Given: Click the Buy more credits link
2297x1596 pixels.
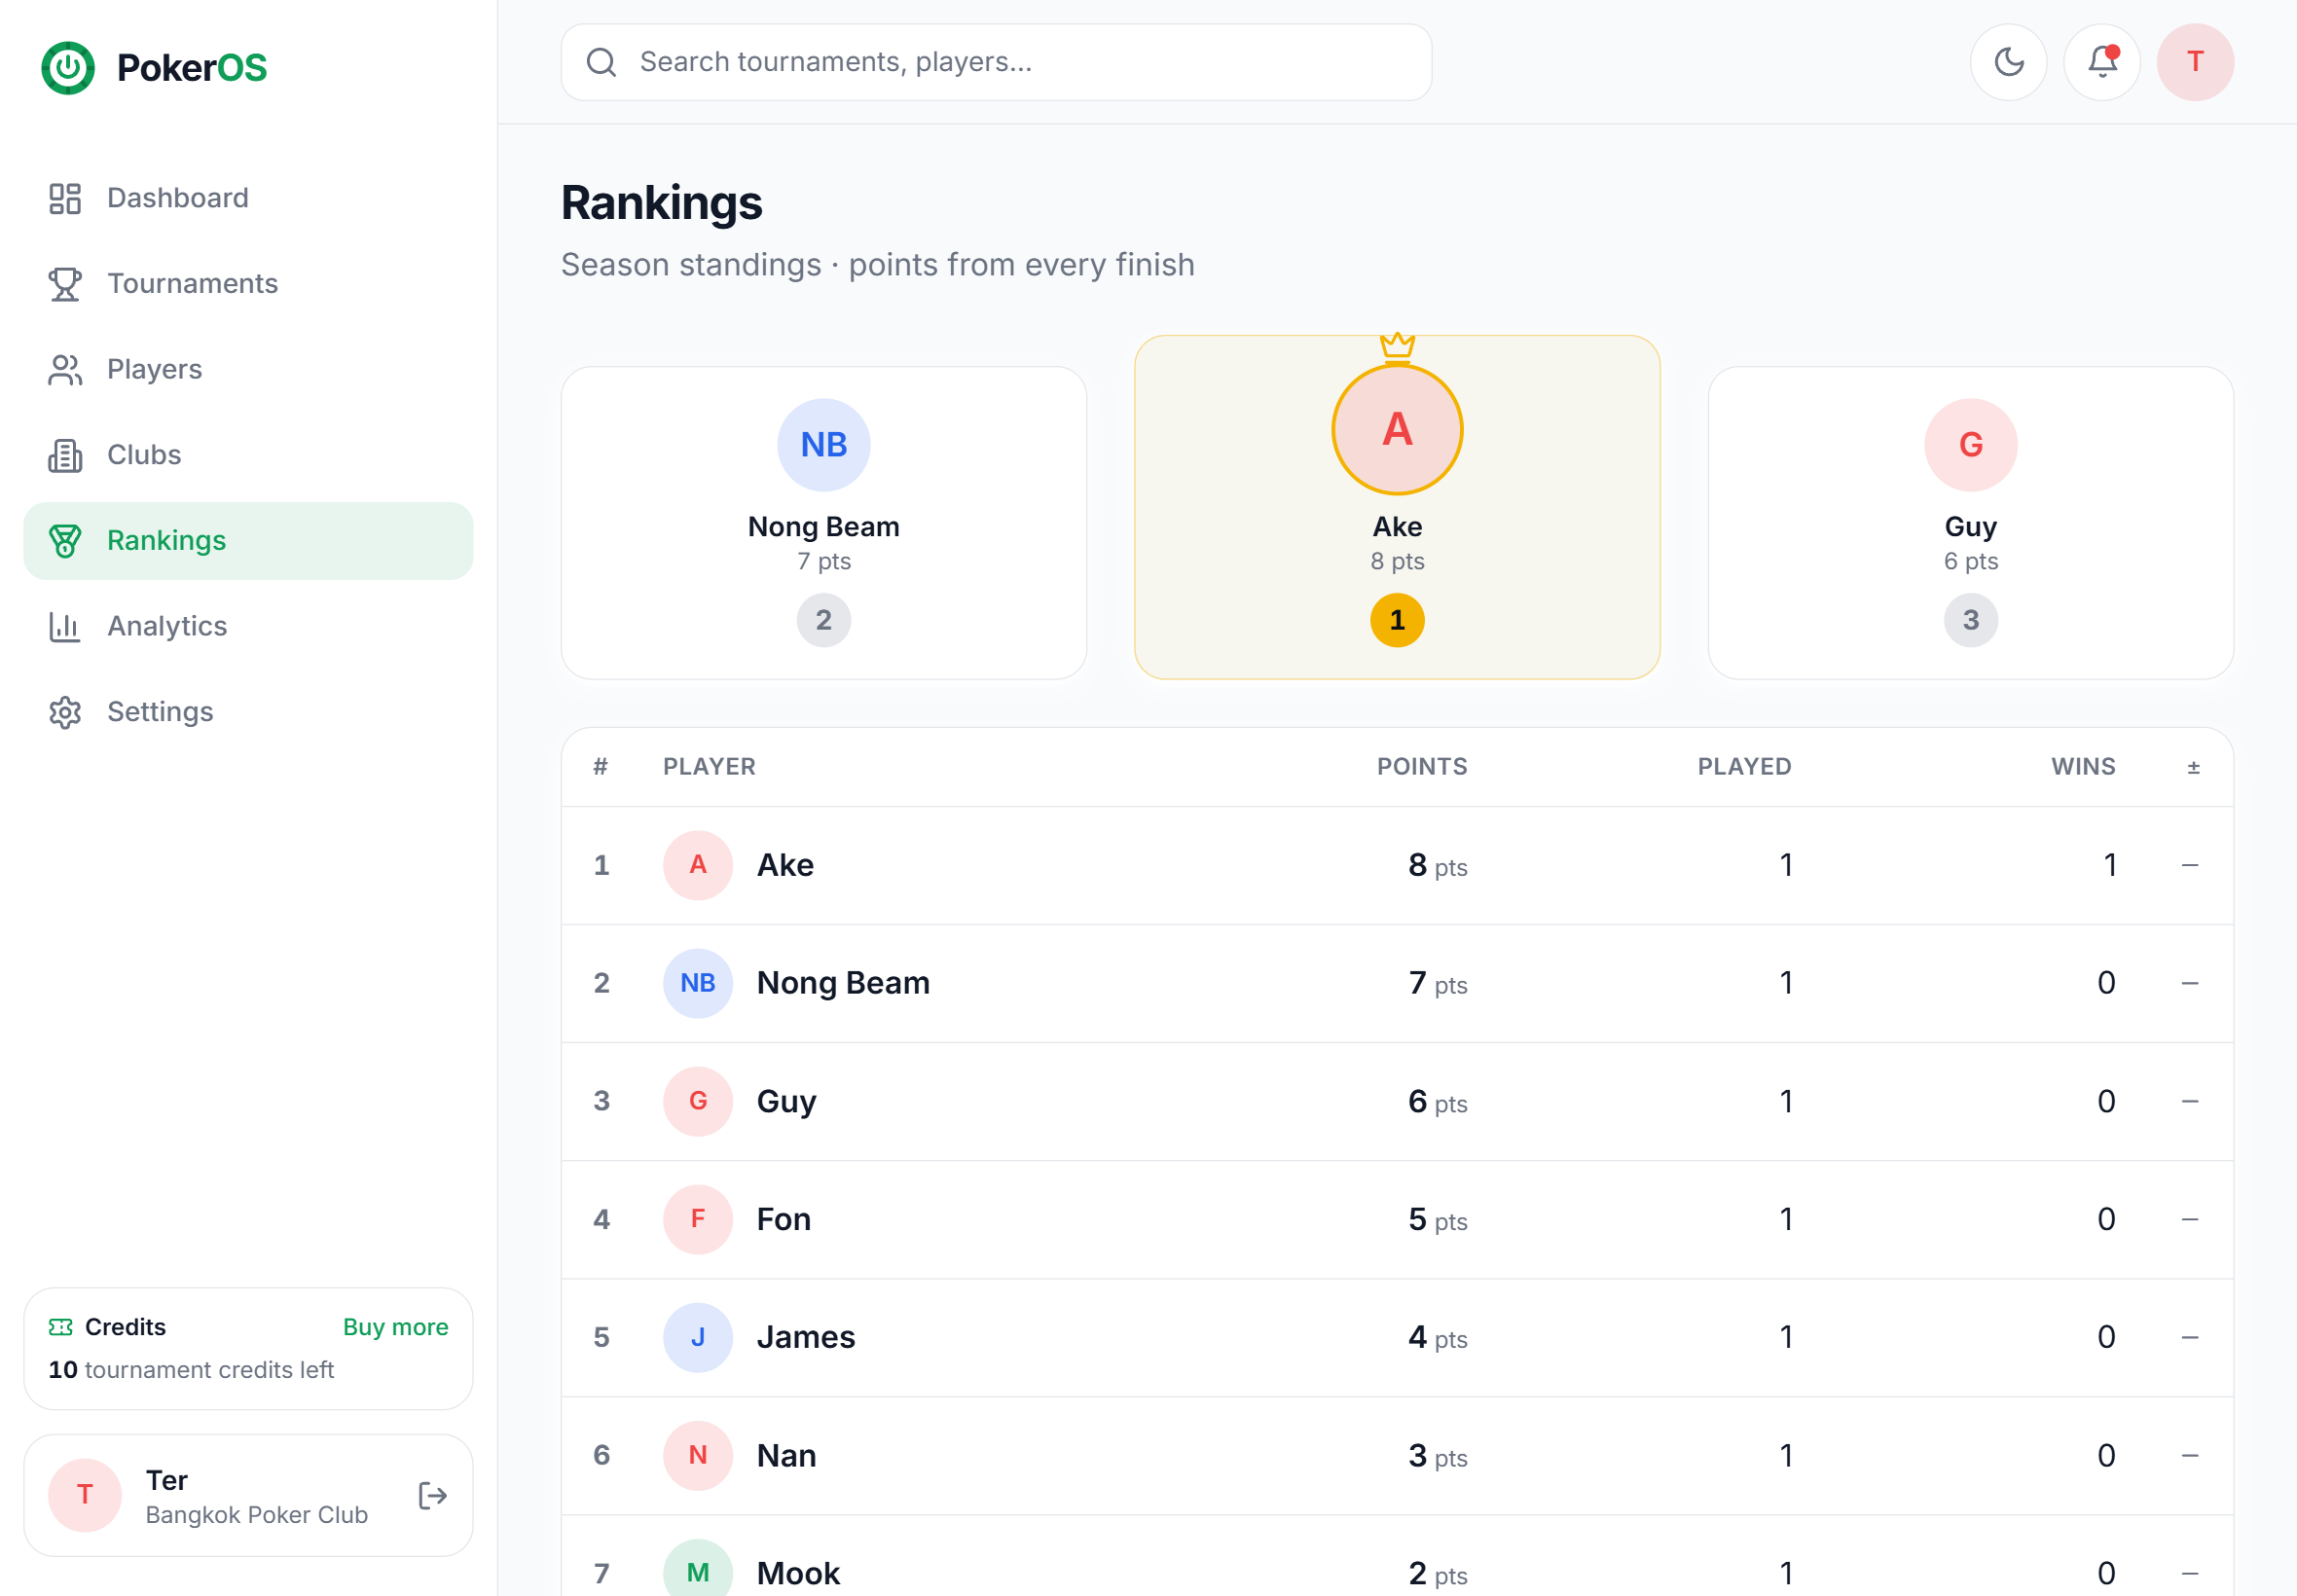Looking at the screenshot, I should pyautogui.click(x=395, y=1327).
